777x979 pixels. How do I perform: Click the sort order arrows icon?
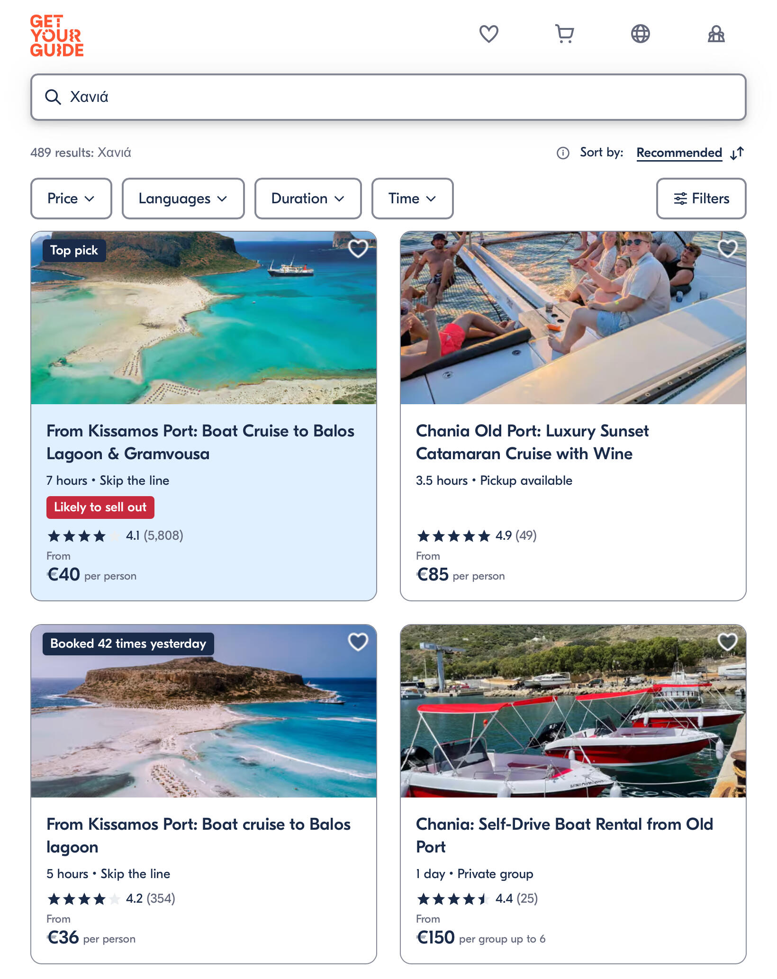(x=737, y=153)
